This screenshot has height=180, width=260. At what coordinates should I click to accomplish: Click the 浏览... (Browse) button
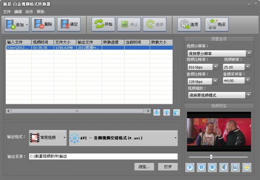point(144,167)
